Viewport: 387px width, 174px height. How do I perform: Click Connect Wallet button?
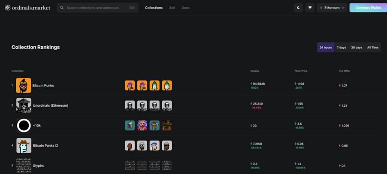coord(368,8)
